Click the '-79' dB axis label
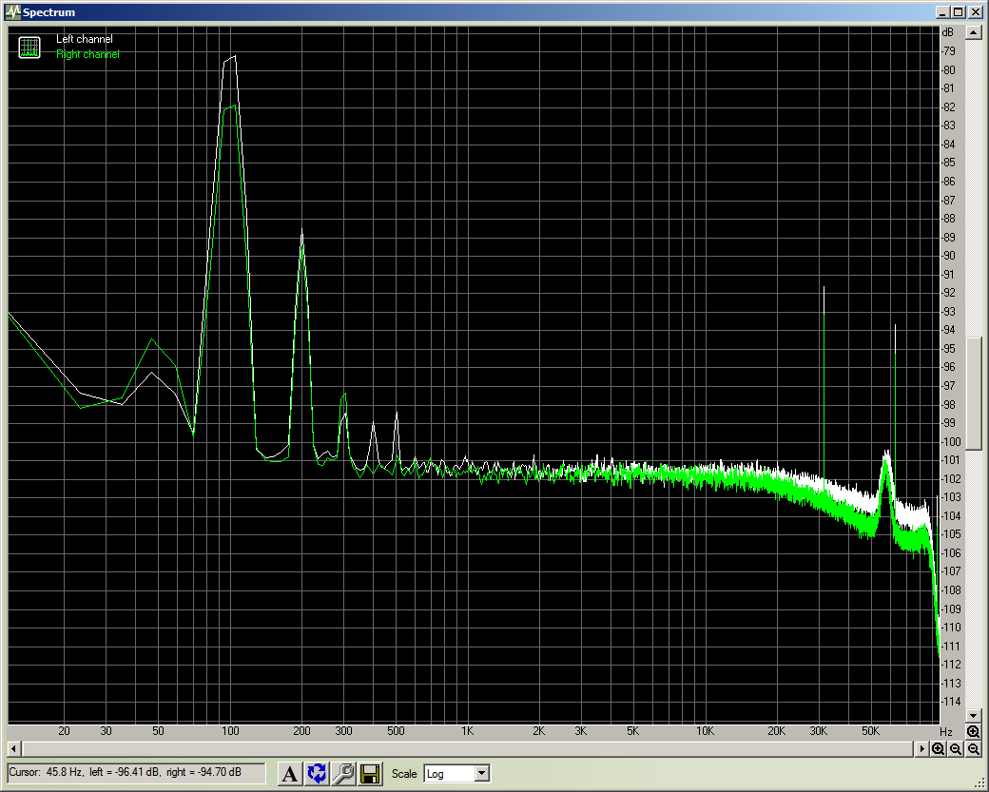The image size is (989, 792). click(x=949, y=51)
